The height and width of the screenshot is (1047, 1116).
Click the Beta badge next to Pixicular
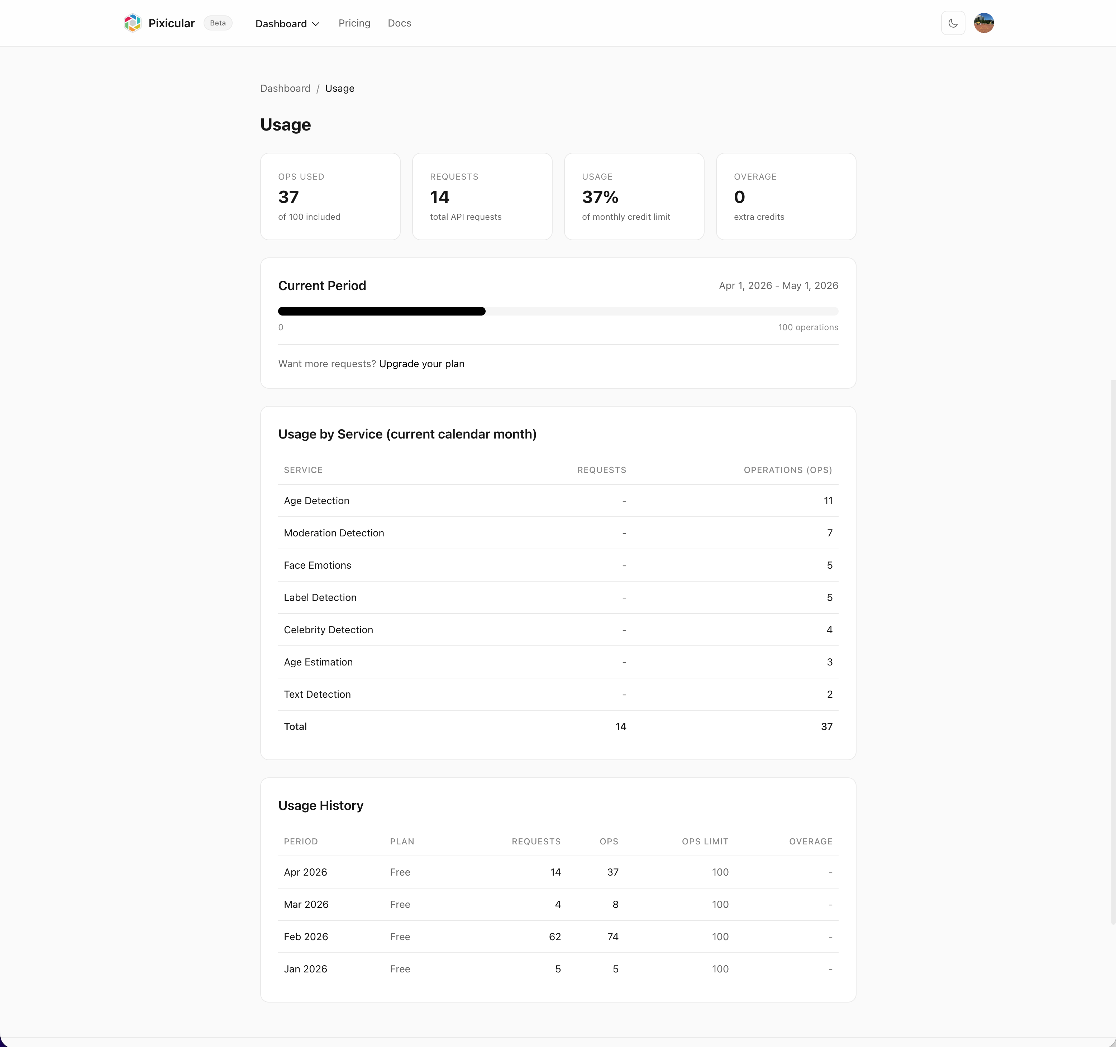click(218, 23)
